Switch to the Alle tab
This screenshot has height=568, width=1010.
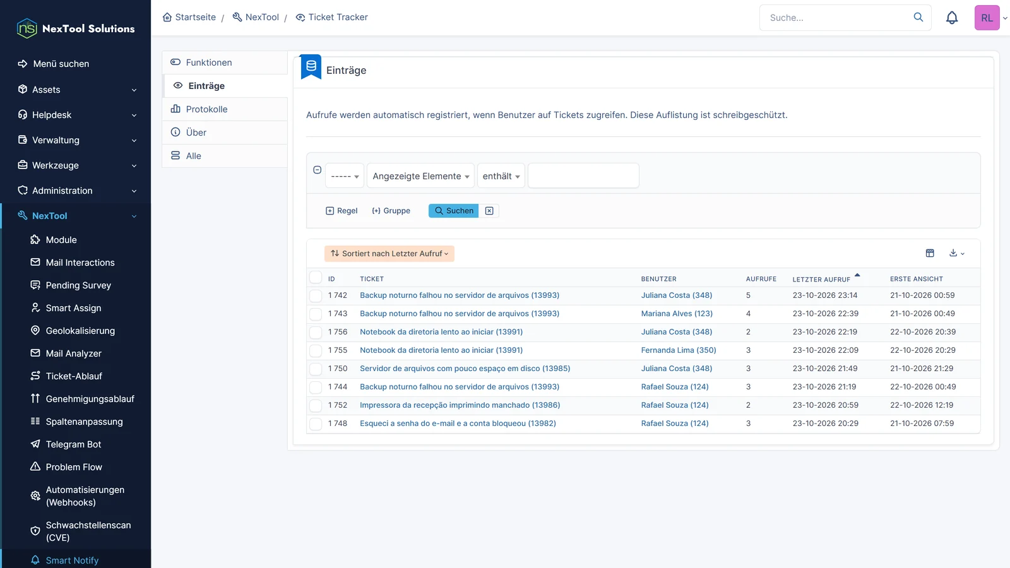225,156
